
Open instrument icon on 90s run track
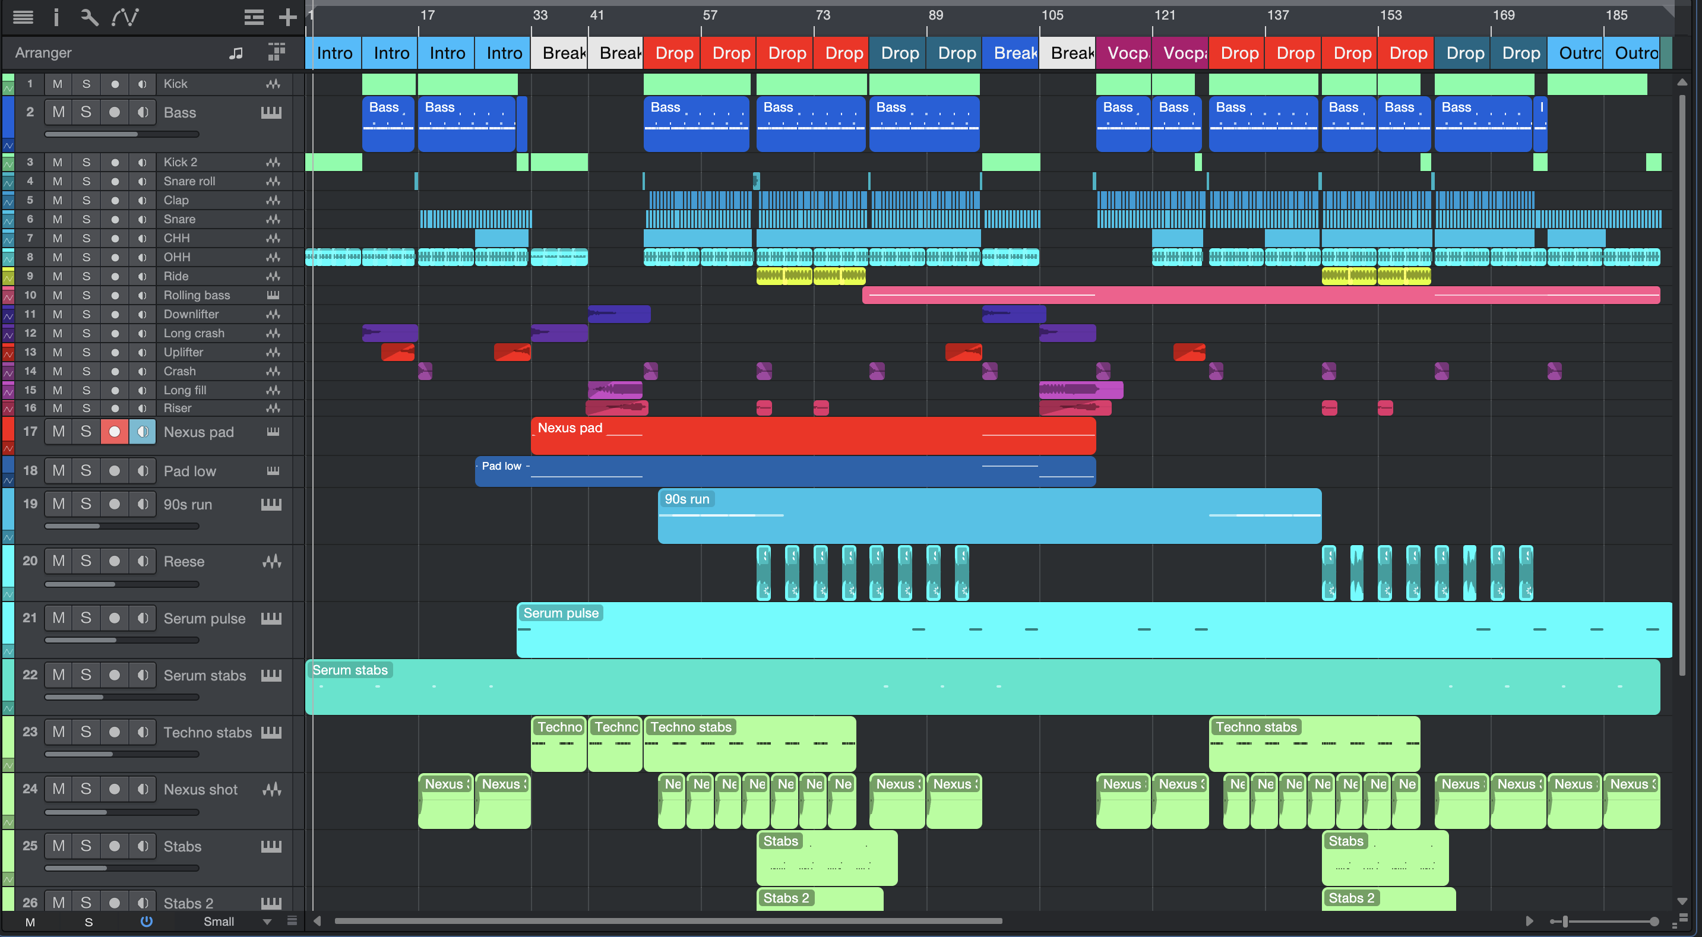pos(271,505)
